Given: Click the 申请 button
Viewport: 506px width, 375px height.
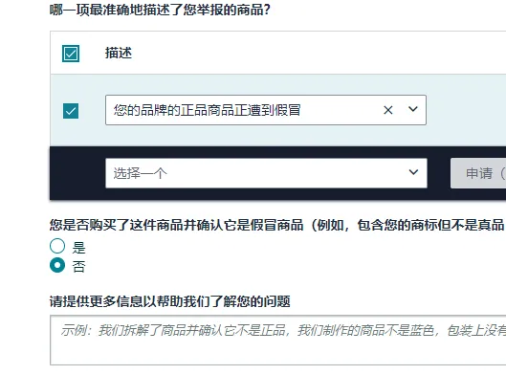Looking at the screenshot, I should click(478, 173).
